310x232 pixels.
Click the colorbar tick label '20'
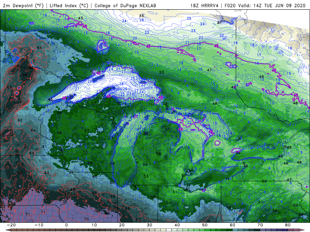coord(122,225)
